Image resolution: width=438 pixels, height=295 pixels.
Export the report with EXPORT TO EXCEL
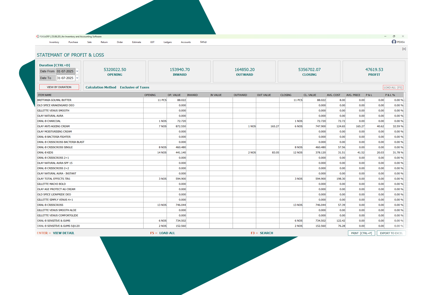click(391, 233)
